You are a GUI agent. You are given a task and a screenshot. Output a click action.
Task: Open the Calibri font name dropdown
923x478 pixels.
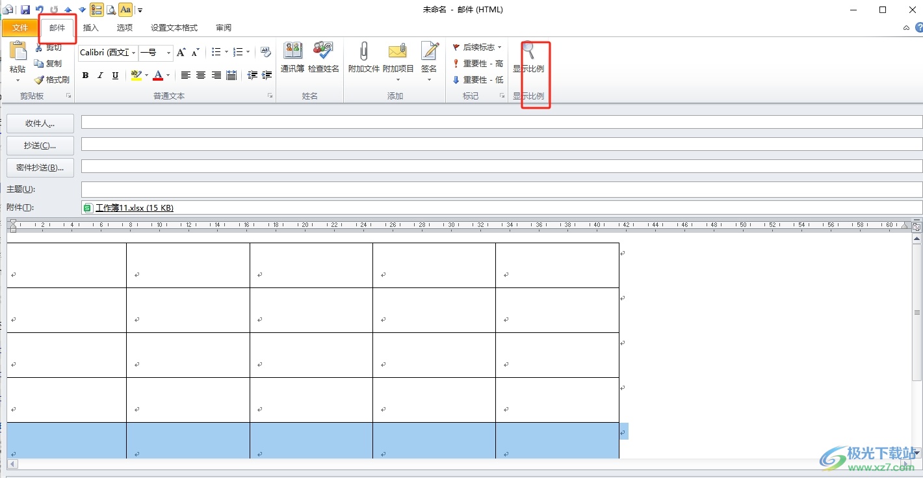[x=135, y=53]
